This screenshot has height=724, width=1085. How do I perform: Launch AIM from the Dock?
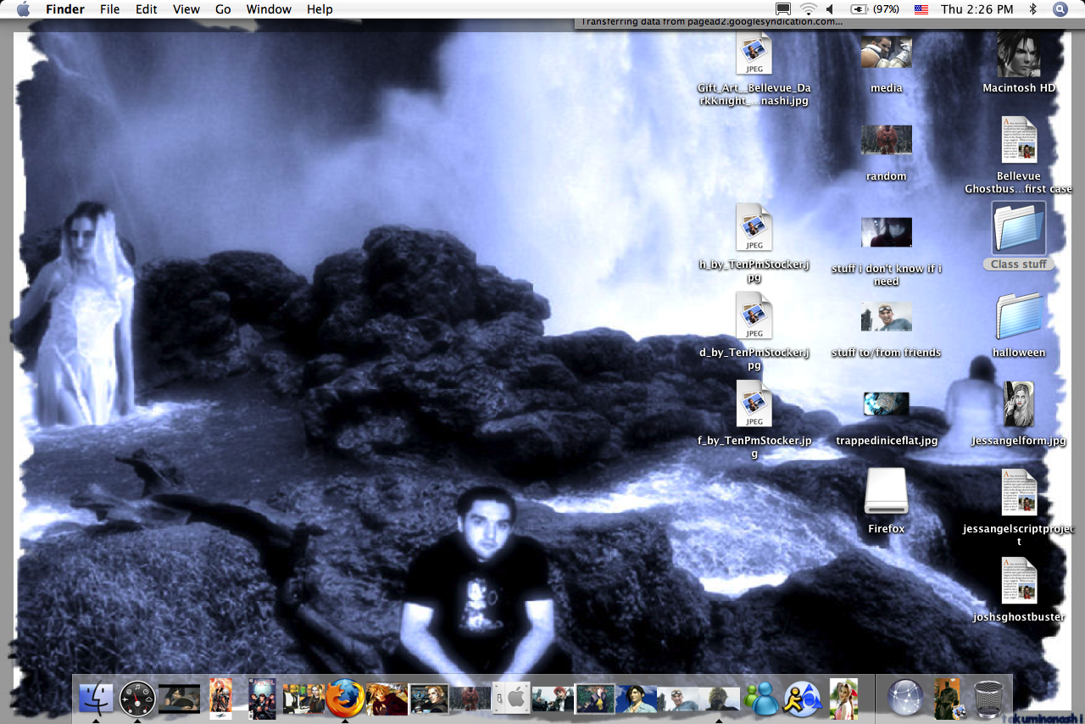[x=803, y=699]
